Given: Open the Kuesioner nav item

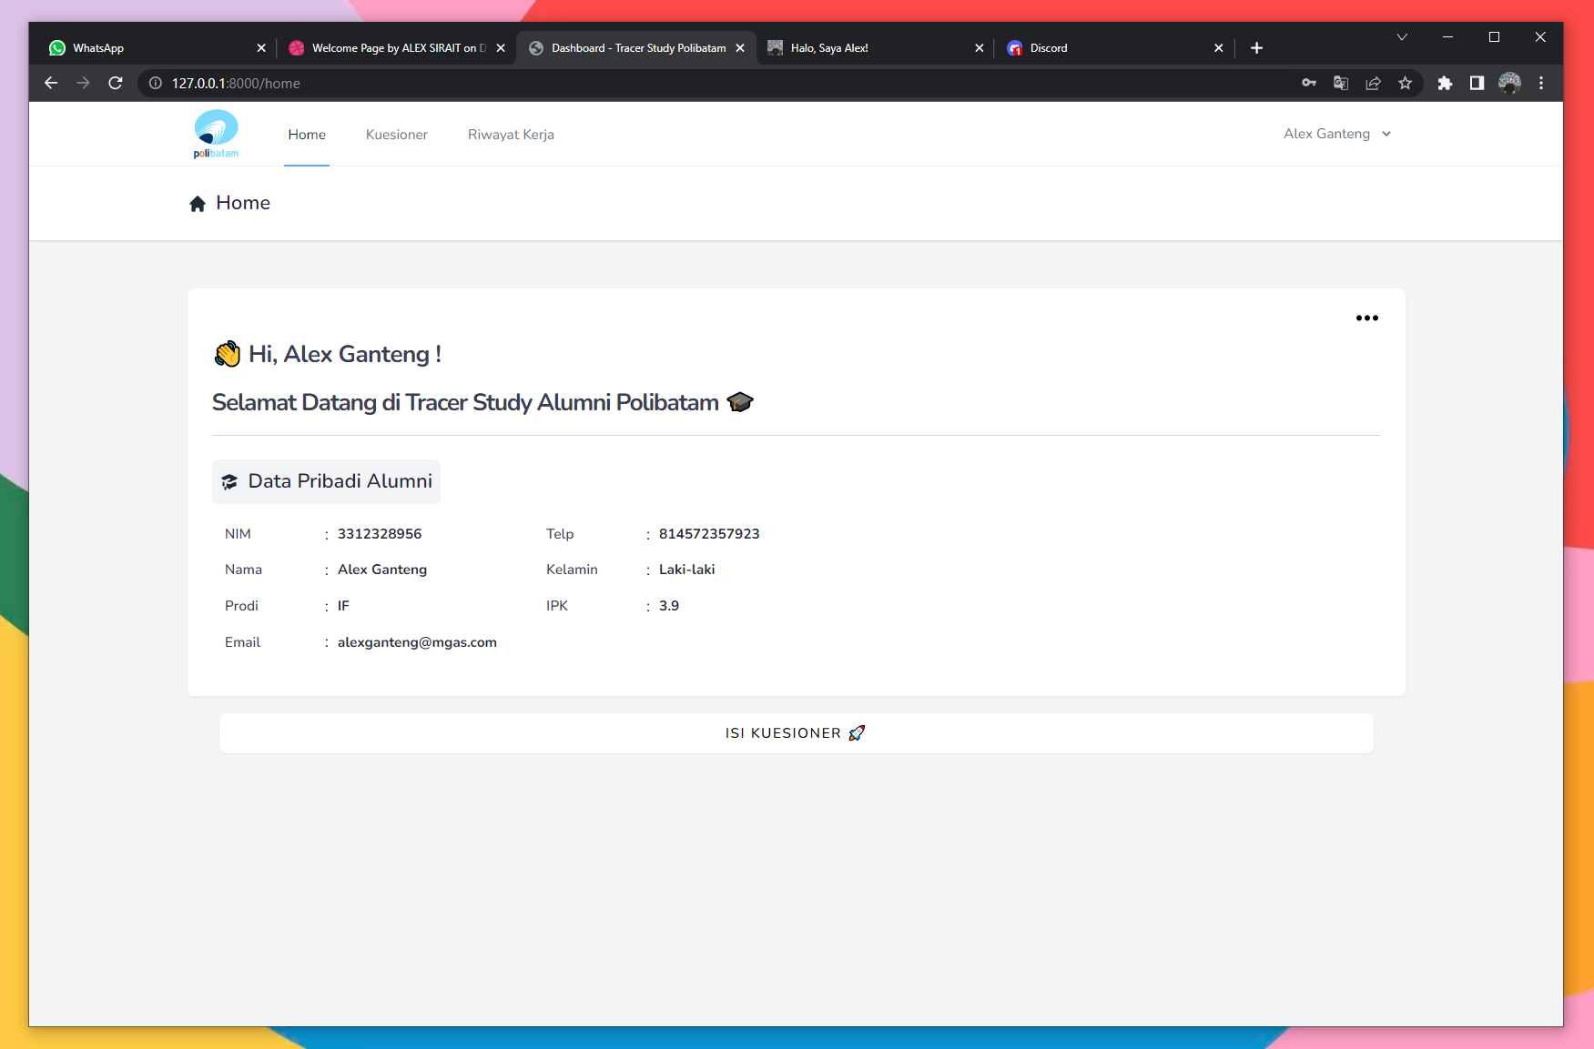Looking at the screenshot, I should 397,134.
